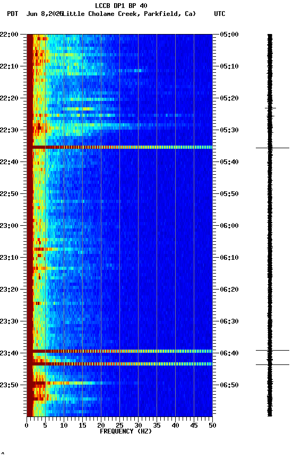Click the broadband event band just before 23:40
Screen dimensions: 293x459
pos(119,351)
